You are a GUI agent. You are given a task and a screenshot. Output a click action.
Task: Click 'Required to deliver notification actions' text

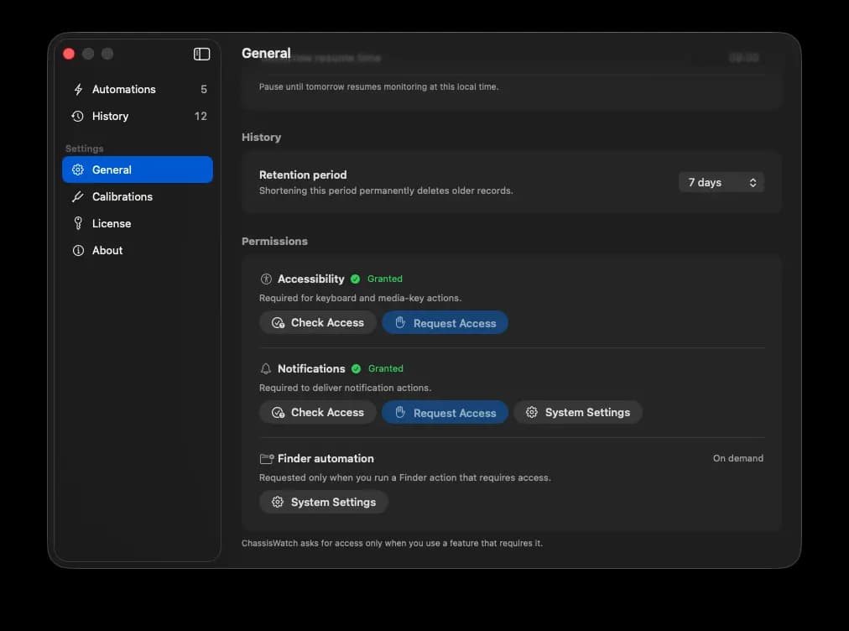pyautogui.click(x=345, y=388)
